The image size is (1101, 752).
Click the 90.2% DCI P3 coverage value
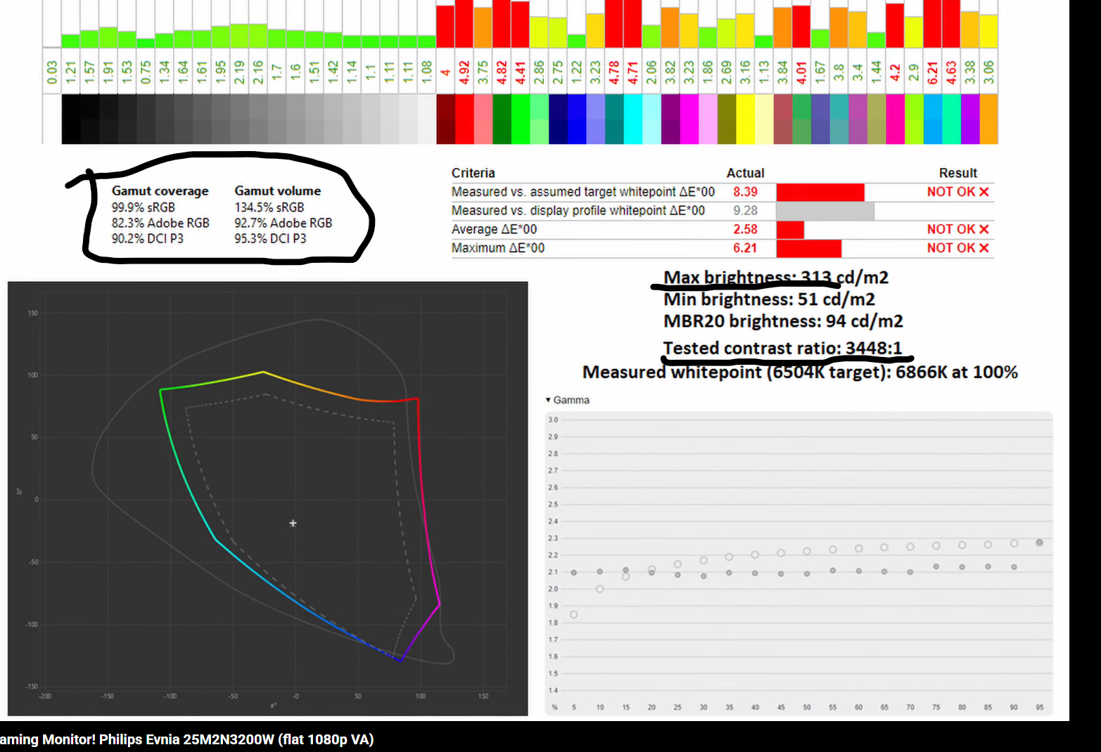point(147,238)
